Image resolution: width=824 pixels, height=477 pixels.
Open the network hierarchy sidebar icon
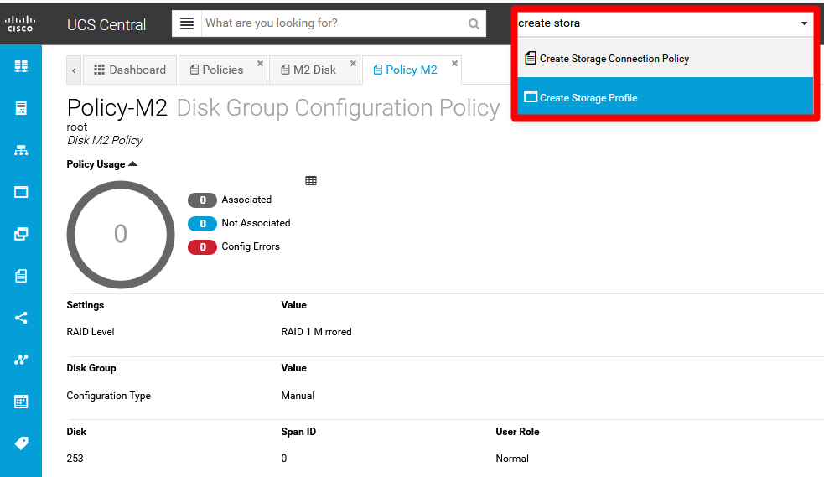click(21, 150)
